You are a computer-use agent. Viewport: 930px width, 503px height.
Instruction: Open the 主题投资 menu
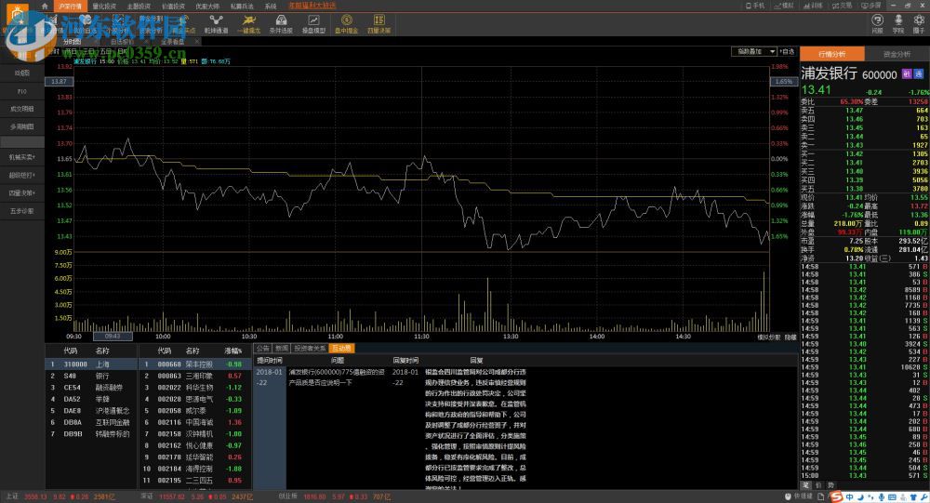tap(139, 6)
